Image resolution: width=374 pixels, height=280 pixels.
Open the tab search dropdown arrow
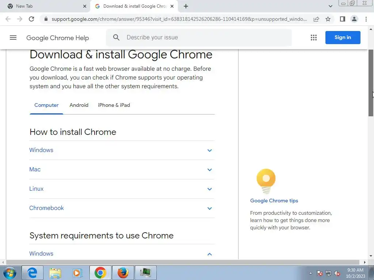coord(330,6)
